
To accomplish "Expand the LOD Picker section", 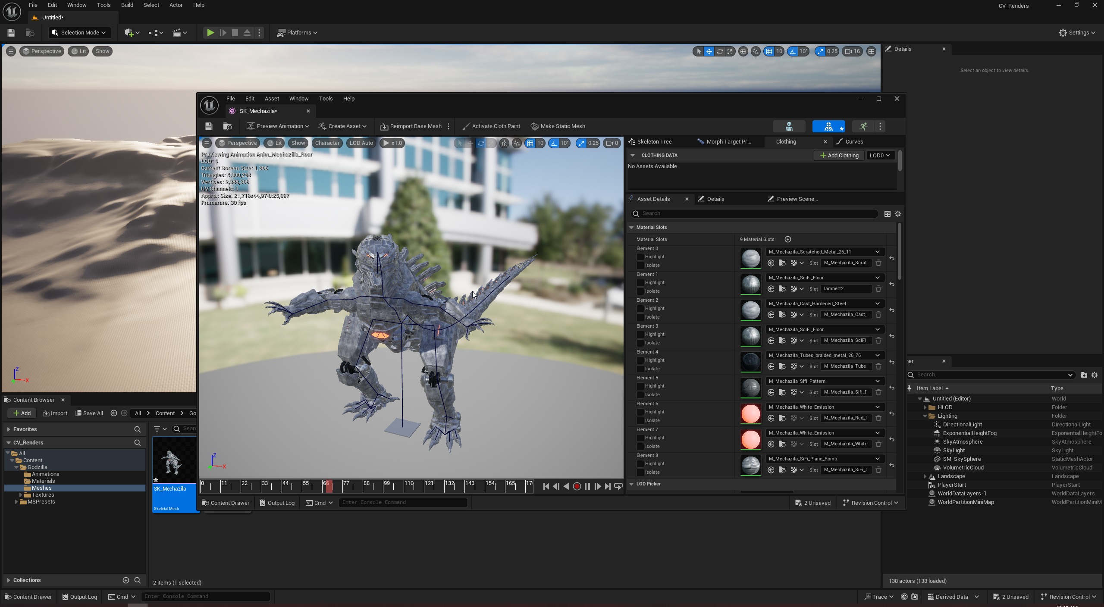I will 632,484.
